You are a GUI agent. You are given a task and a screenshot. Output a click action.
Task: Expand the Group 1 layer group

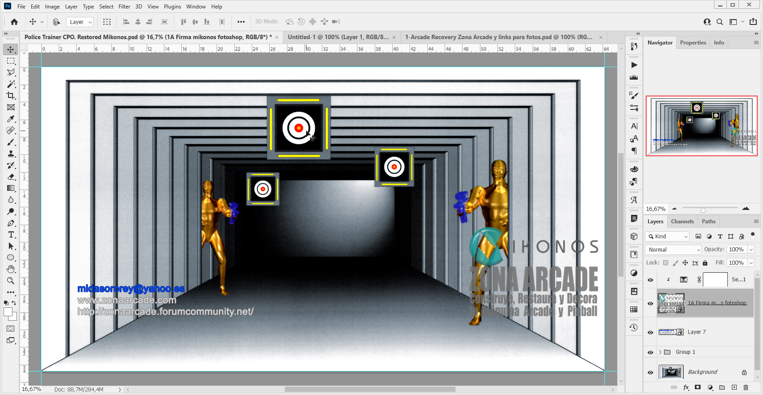(x=660, y=352)
